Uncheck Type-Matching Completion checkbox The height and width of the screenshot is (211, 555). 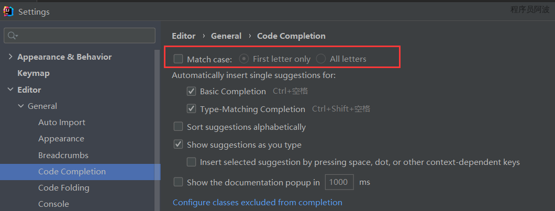[x=192, y=109]
